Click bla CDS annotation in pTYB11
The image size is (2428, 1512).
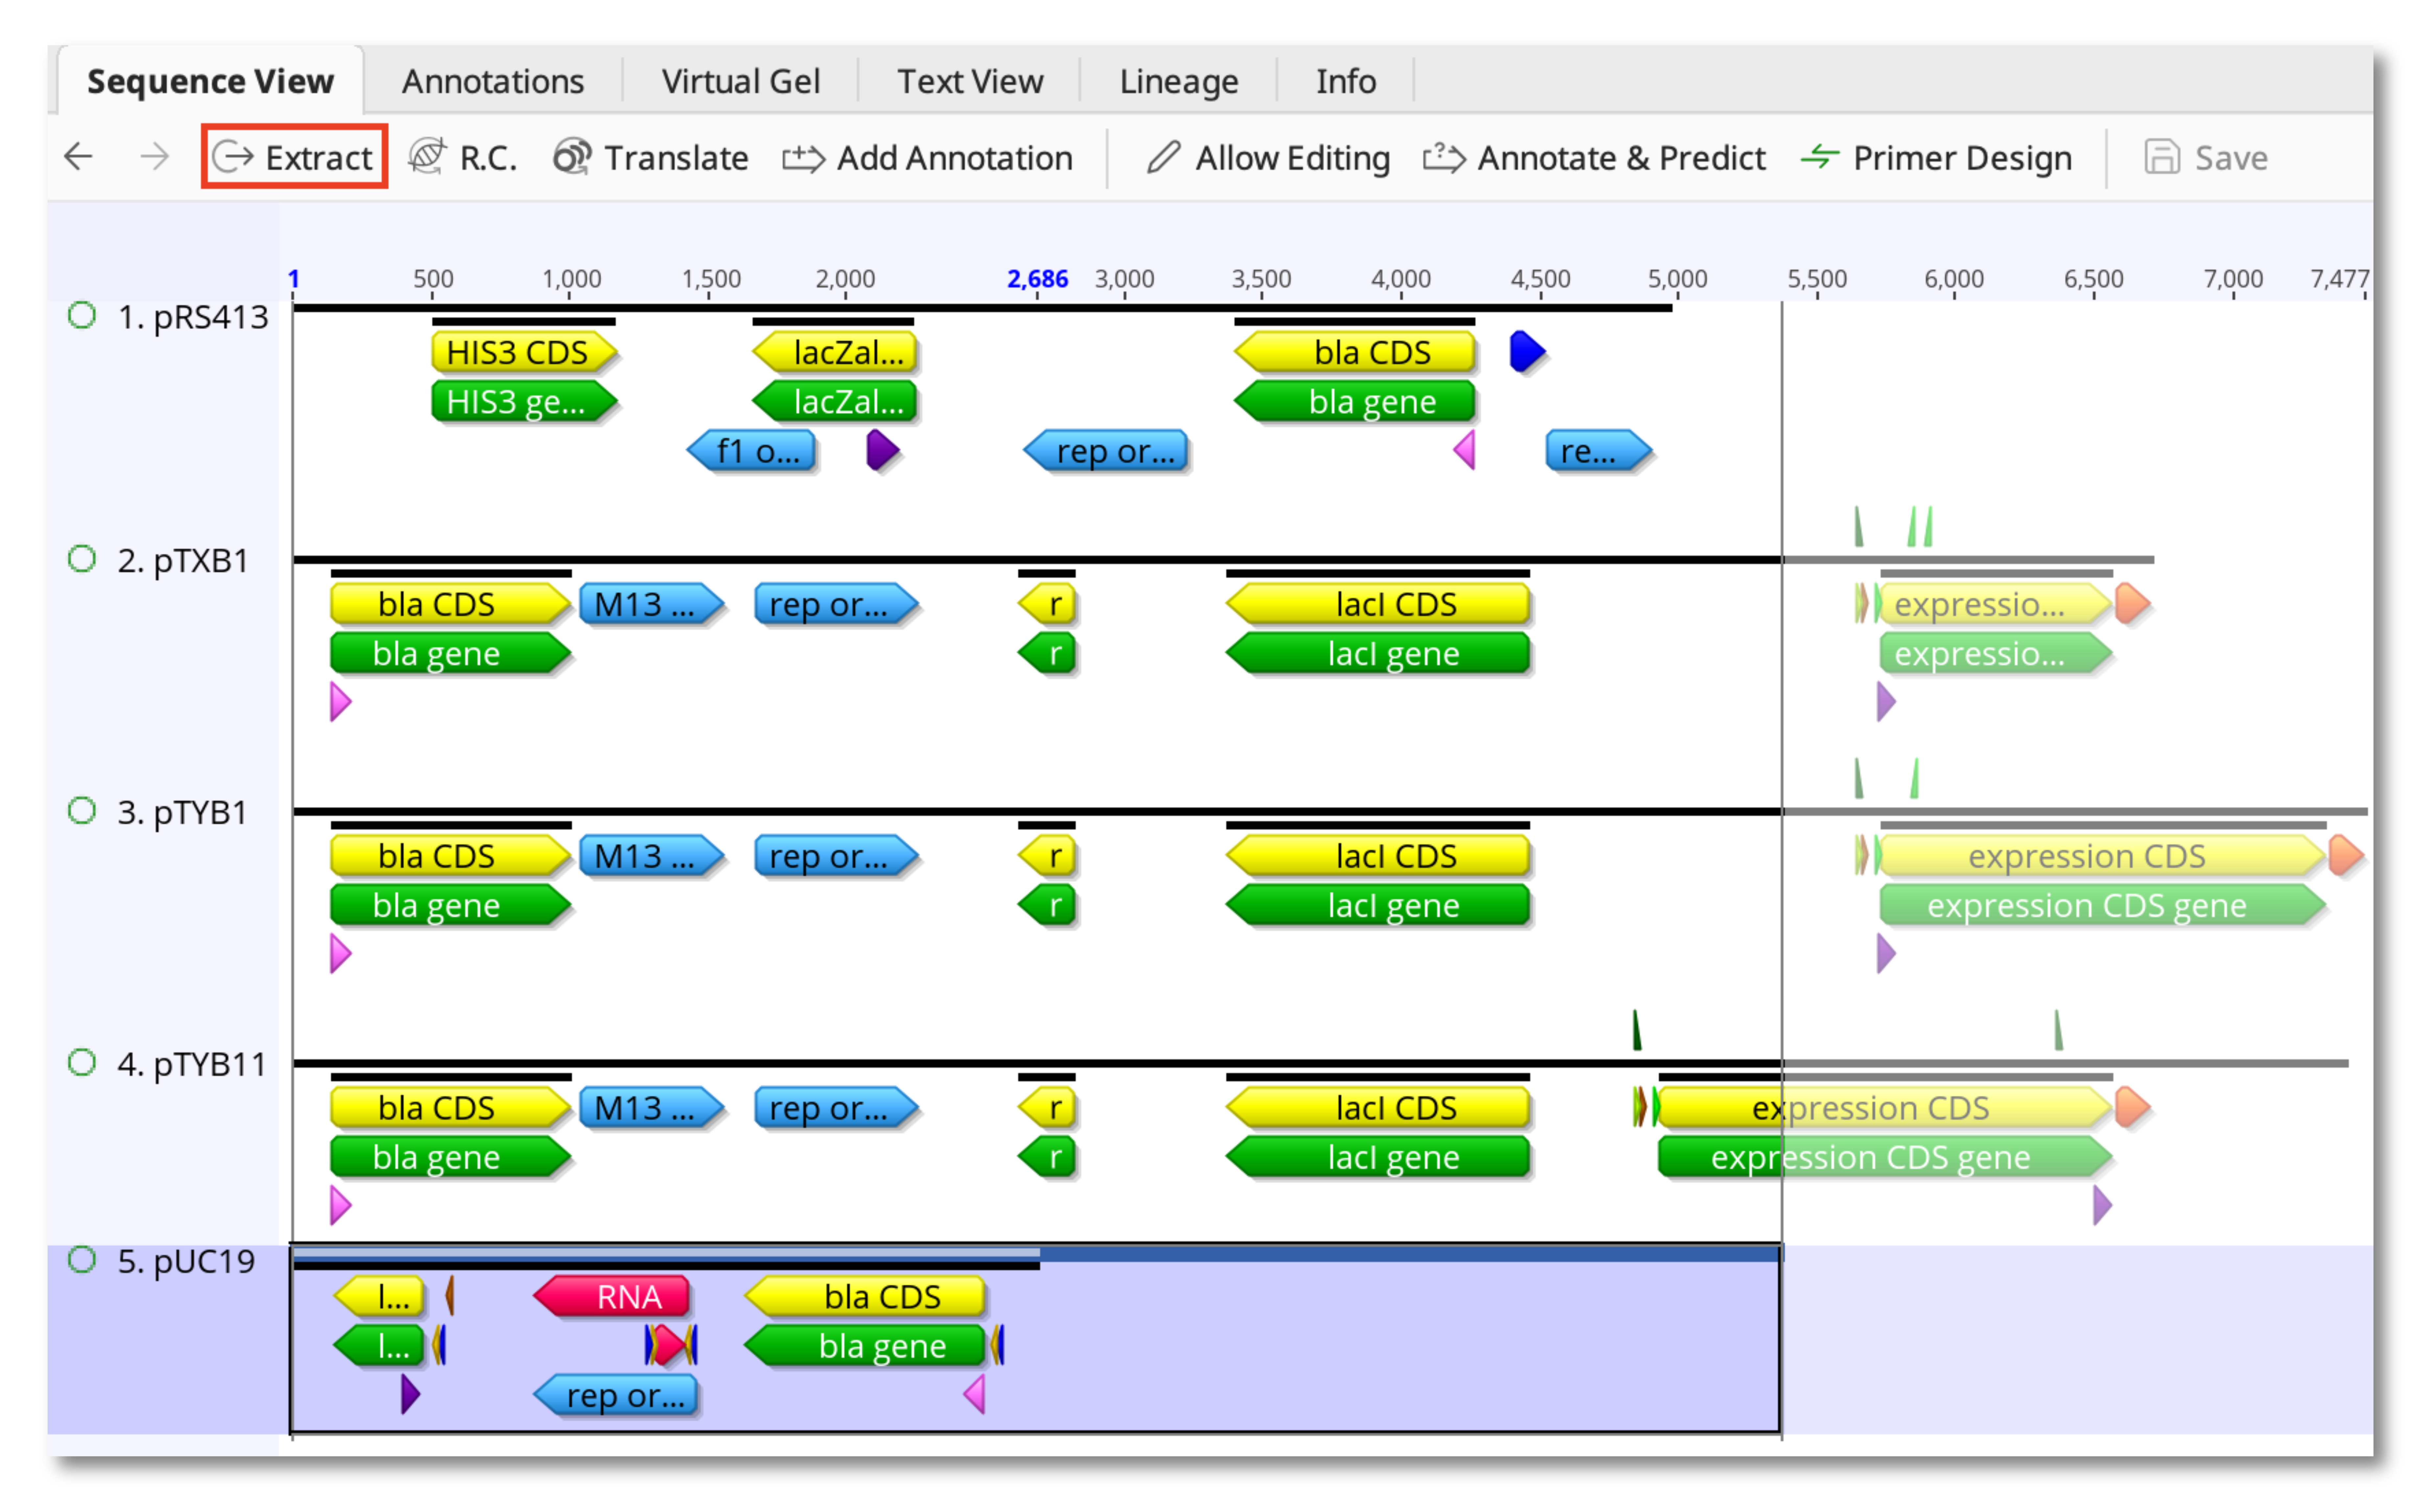(451, 1108)
